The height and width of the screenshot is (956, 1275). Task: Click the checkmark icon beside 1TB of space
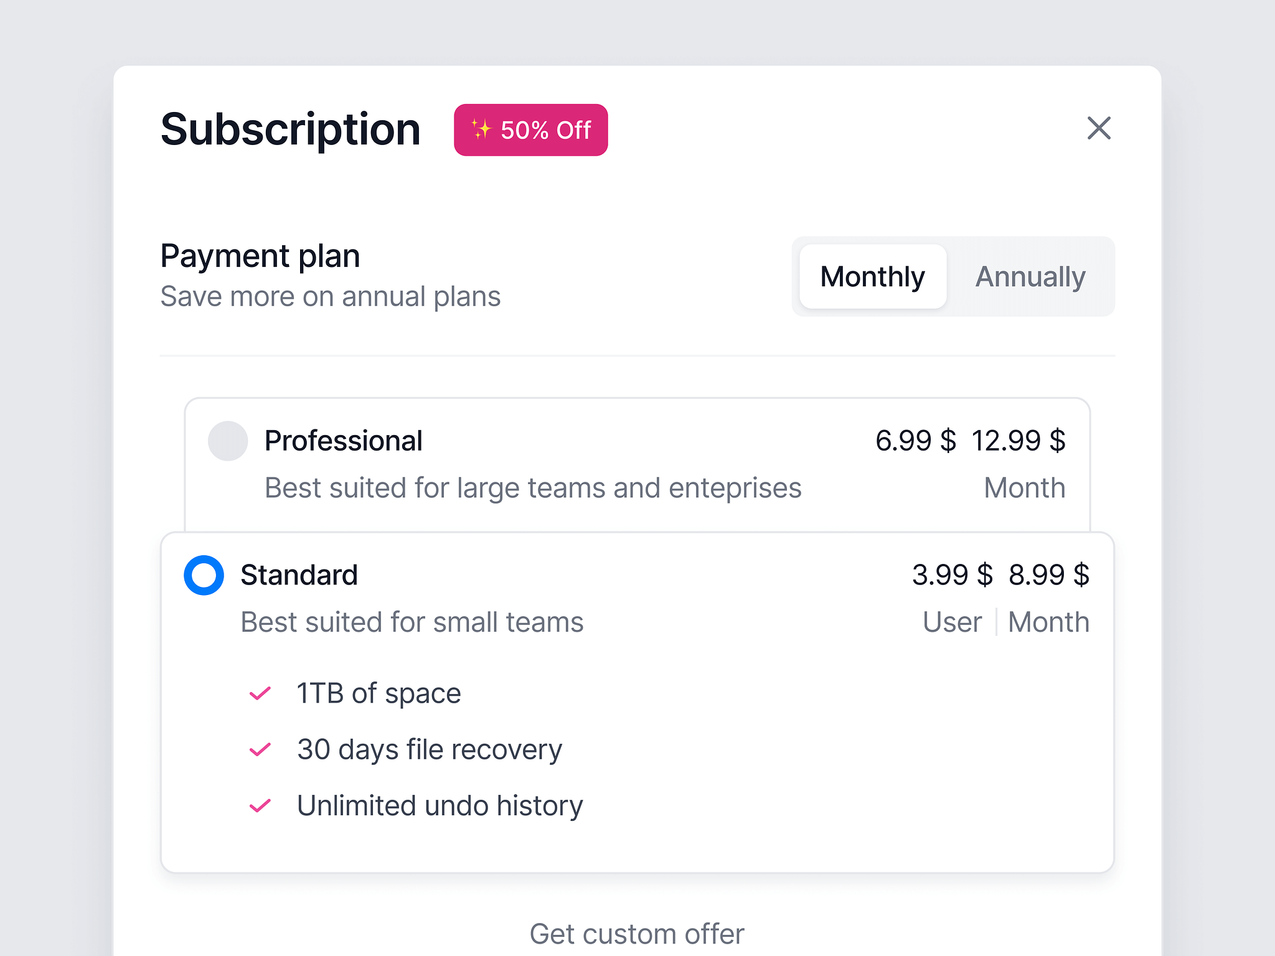260,693
